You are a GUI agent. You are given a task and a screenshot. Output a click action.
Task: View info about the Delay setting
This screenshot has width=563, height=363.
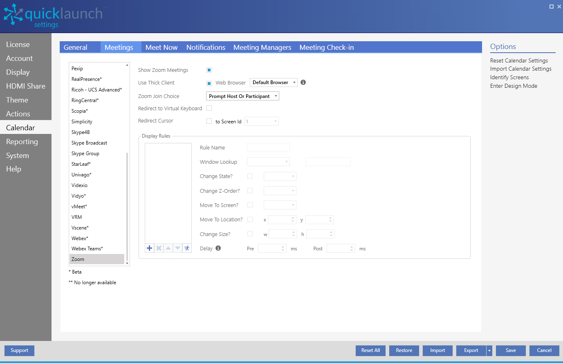[x=218, y=248]
